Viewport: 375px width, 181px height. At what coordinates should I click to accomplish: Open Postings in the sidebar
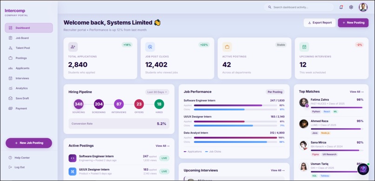click(x=29, y=58)
